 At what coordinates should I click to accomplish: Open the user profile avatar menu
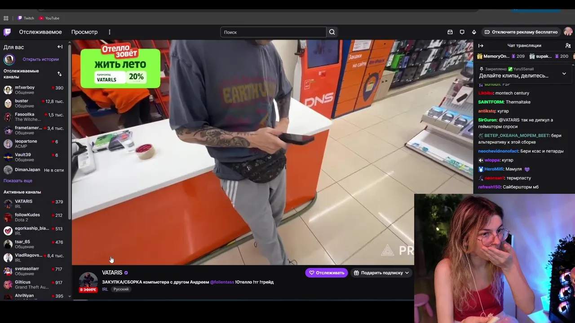pyautogui.click(x=568, y=32)
